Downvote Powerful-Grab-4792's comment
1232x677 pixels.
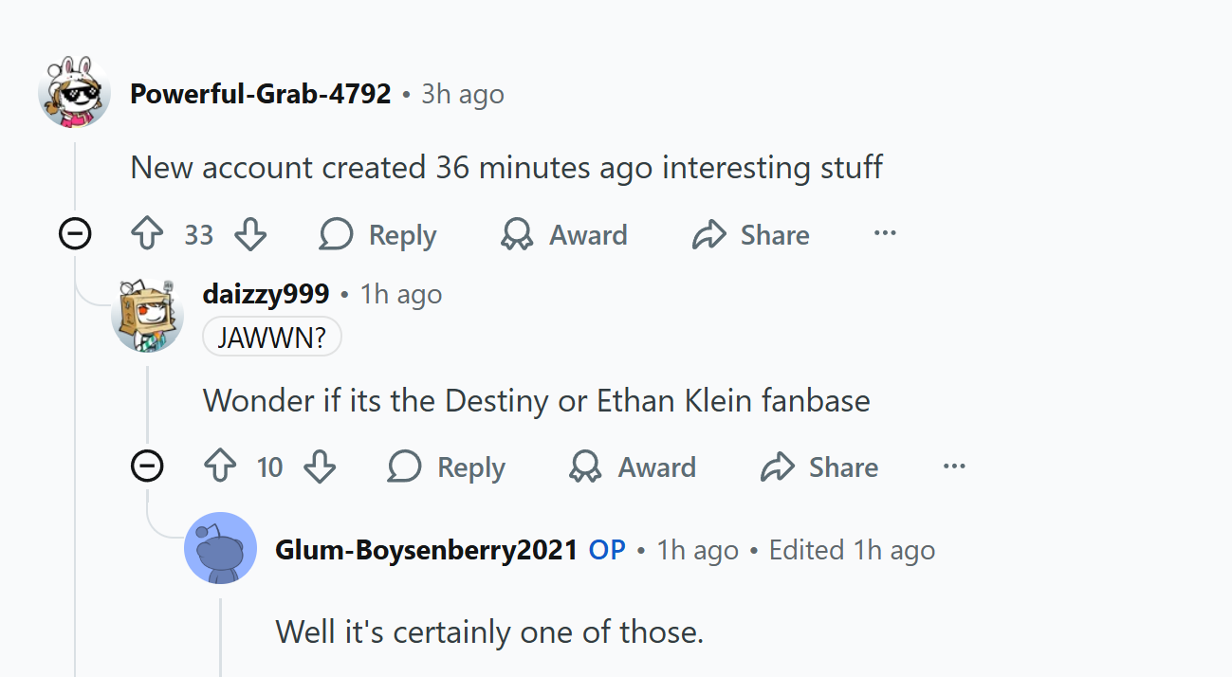tap(250, 235)
